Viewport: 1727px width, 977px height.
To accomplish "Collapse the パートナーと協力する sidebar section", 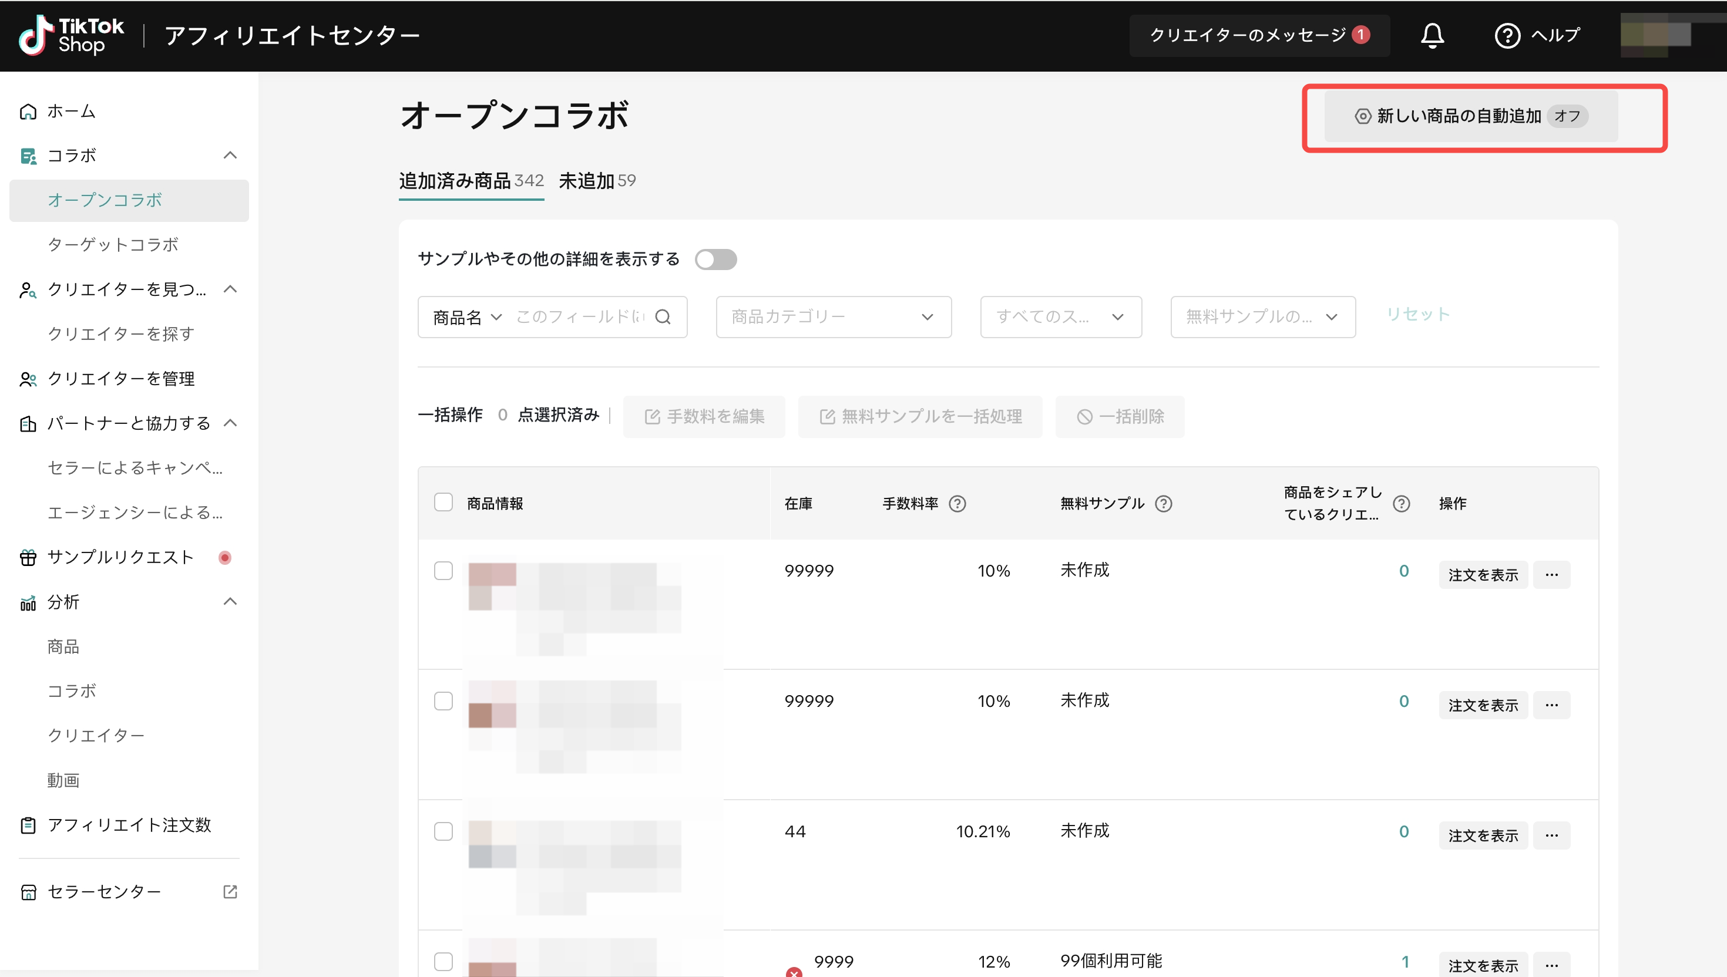I will pyautogui.click(x=230, y=423).
